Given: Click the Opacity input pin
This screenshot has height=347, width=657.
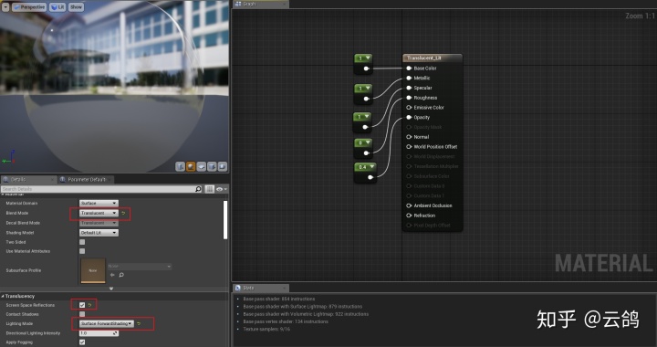Looking at the screenshot, I should [409, 118].
